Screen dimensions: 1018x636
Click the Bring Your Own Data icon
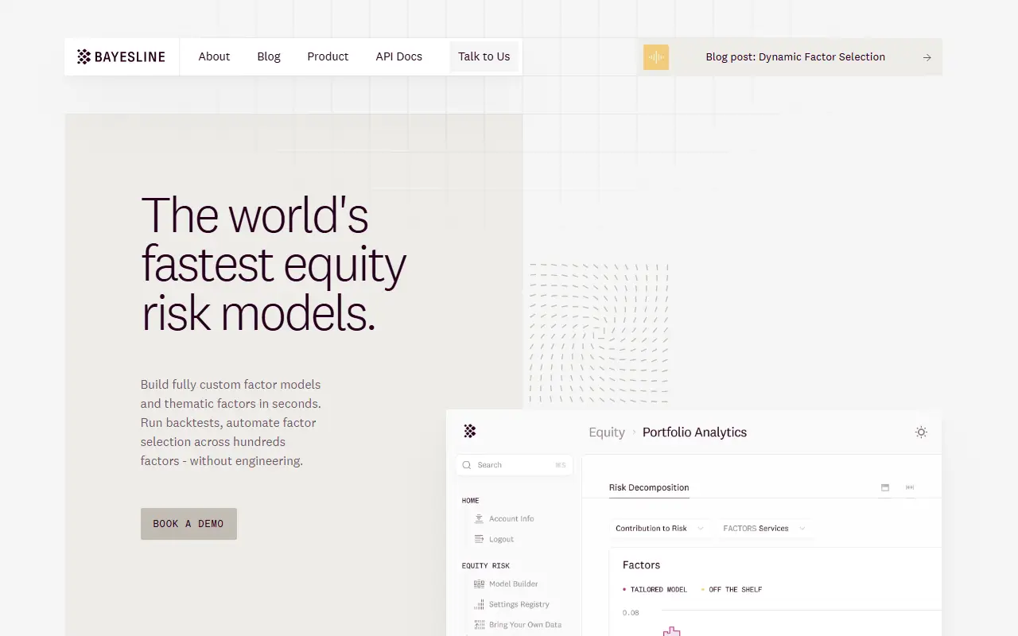(x=479, y=625)
